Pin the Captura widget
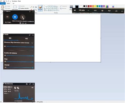The image size is (125, 103). 30,12
